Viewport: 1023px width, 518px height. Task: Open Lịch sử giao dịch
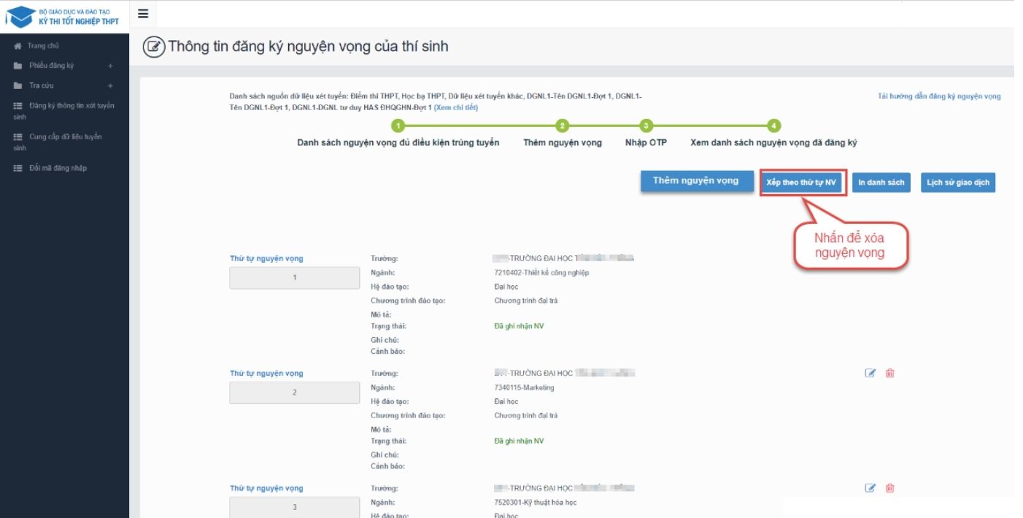coord(957,182)
